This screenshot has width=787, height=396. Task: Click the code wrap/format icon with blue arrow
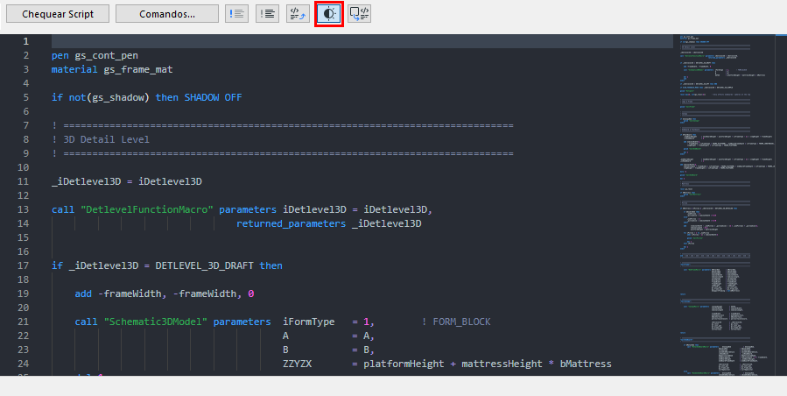[299, 13]
